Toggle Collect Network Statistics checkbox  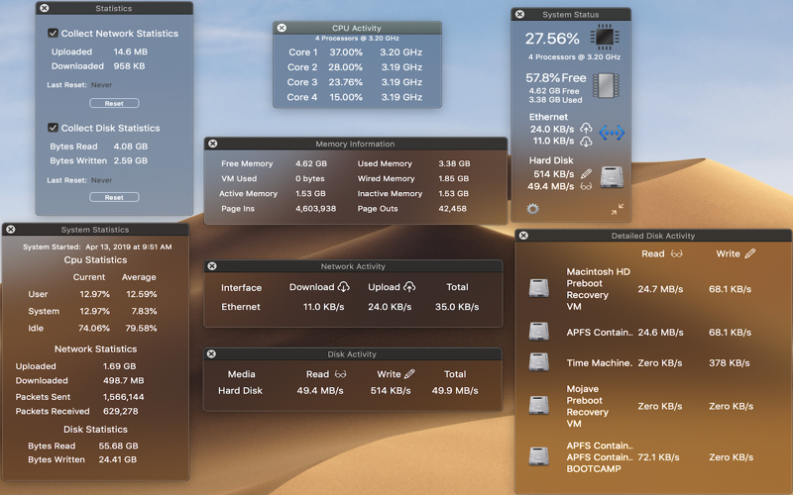pyautogui.click(x=53, y=34)
